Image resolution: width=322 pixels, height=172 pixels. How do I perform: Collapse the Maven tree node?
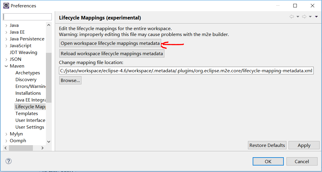point(6,66)
